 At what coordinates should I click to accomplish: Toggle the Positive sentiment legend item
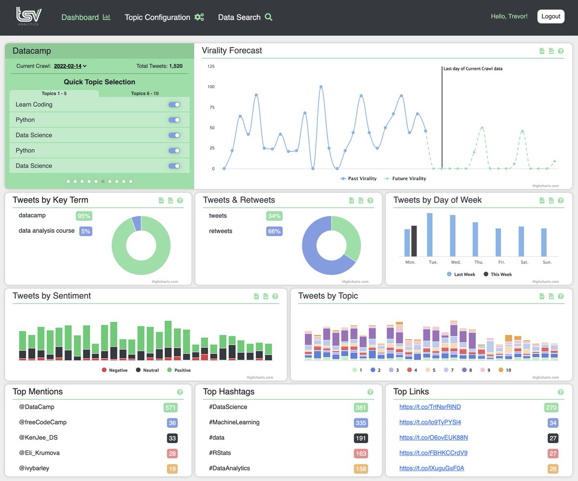click(179, 370)
